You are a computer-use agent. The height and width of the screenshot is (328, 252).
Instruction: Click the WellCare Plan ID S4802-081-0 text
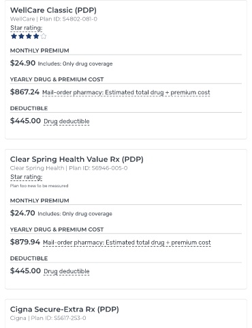pos(68,19)
